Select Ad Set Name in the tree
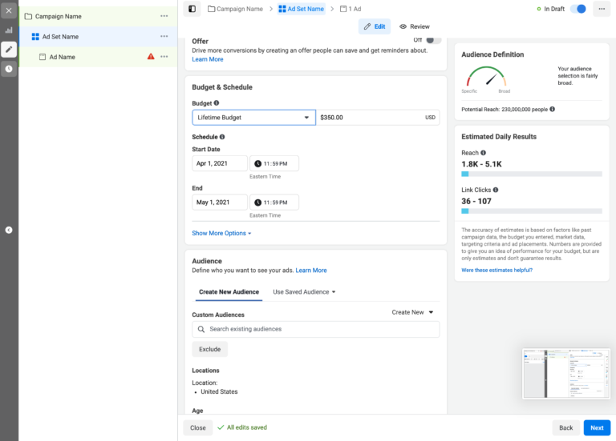This screenshot has height=441, width=616. [60, 37]
